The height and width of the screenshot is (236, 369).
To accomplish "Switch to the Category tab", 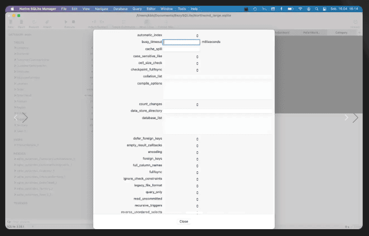I will coord(341,32).
